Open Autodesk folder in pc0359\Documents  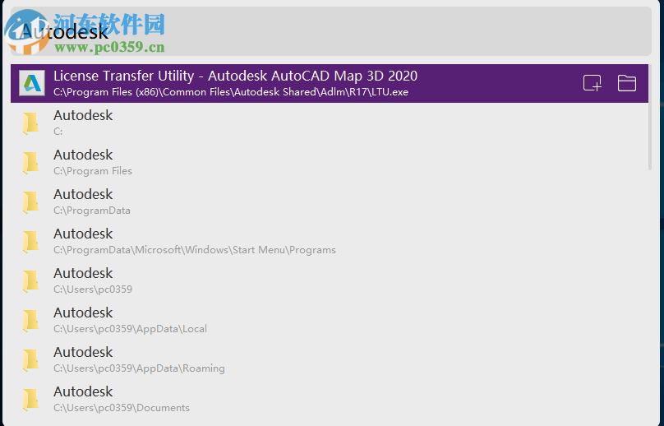[330, 398]
